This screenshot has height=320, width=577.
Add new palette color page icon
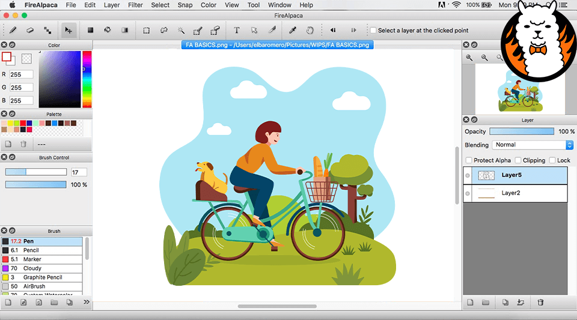click(8, 144)
